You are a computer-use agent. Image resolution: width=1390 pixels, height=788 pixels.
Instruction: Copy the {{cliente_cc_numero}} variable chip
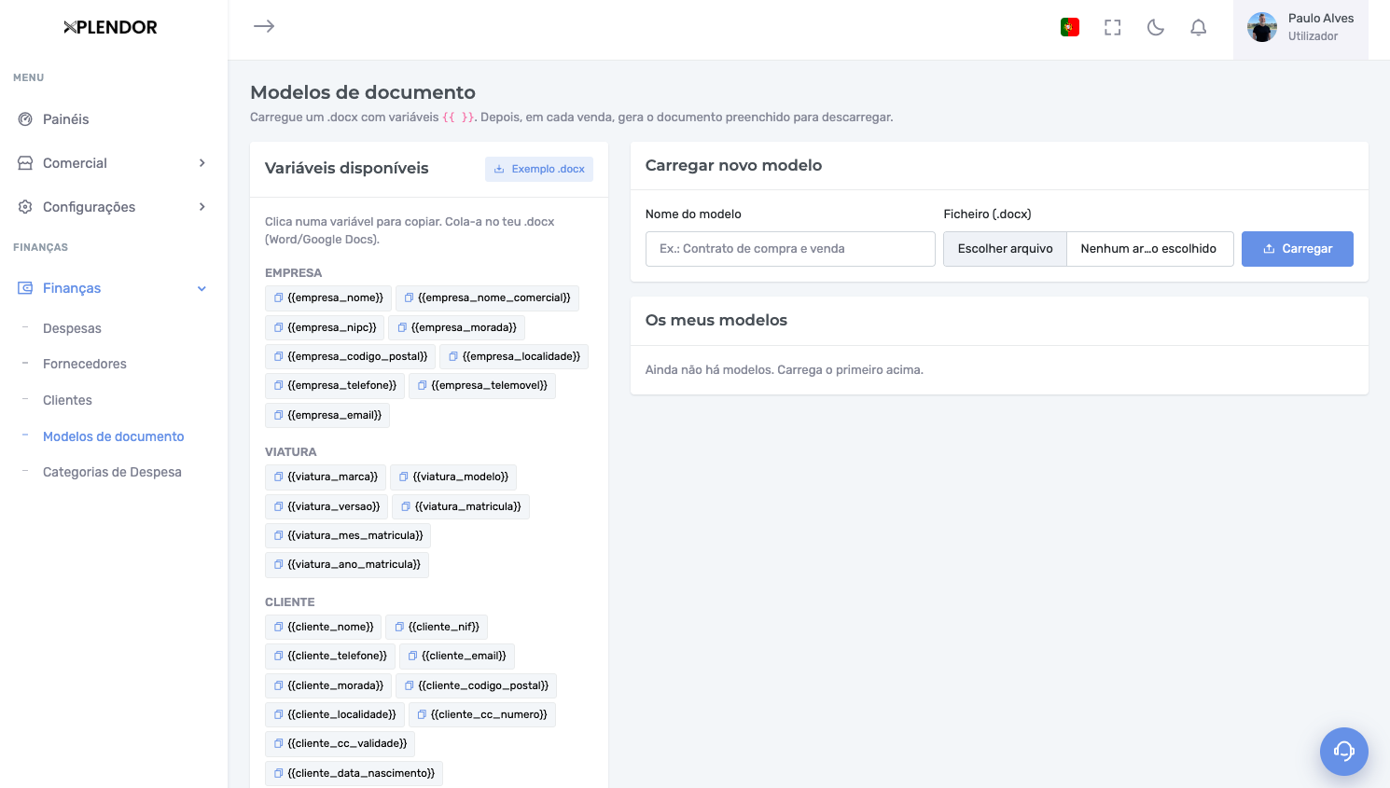482,714
